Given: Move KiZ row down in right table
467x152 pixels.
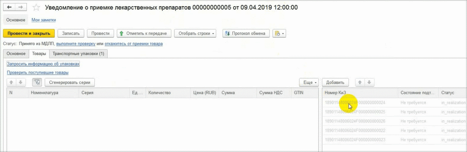Looking at the screenshot, I should click(x=370, y=82).
